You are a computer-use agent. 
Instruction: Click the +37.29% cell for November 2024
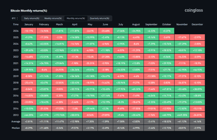coord(182,44)
